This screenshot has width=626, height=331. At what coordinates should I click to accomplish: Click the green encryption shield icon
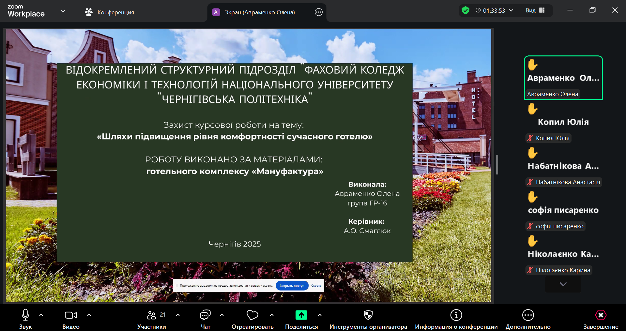466,10
